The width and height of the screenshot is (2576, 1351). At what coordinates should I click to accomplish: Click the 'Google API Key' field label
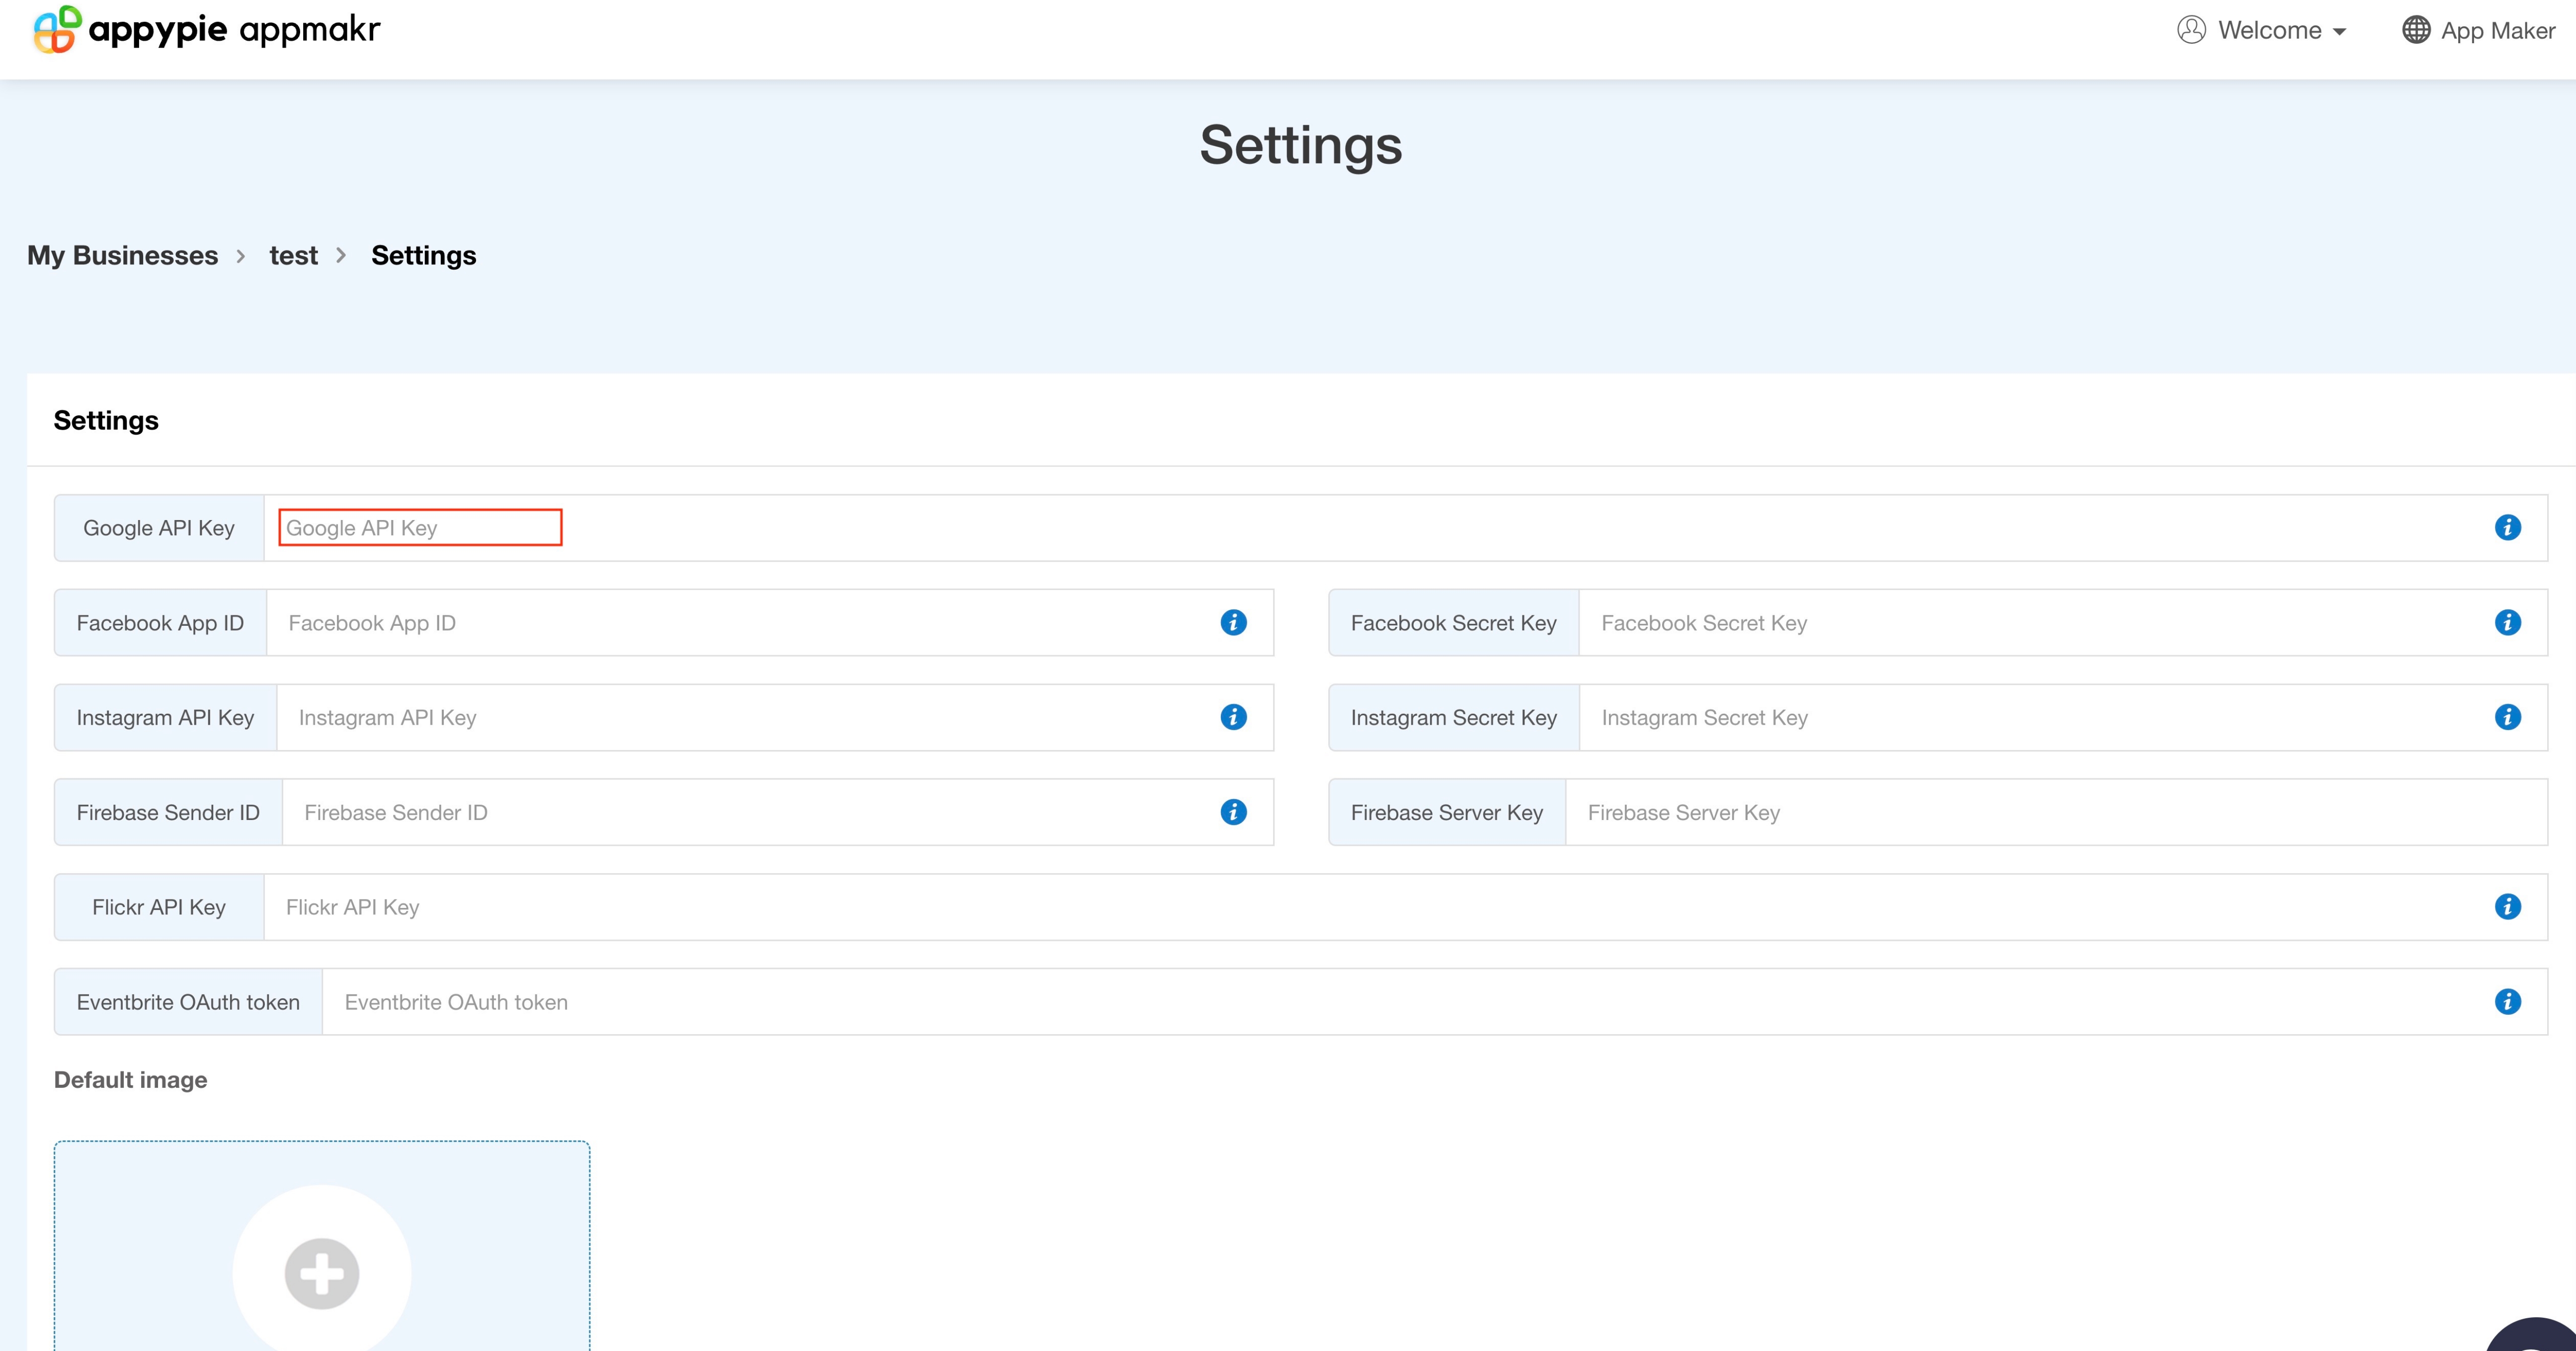(159, 527)
